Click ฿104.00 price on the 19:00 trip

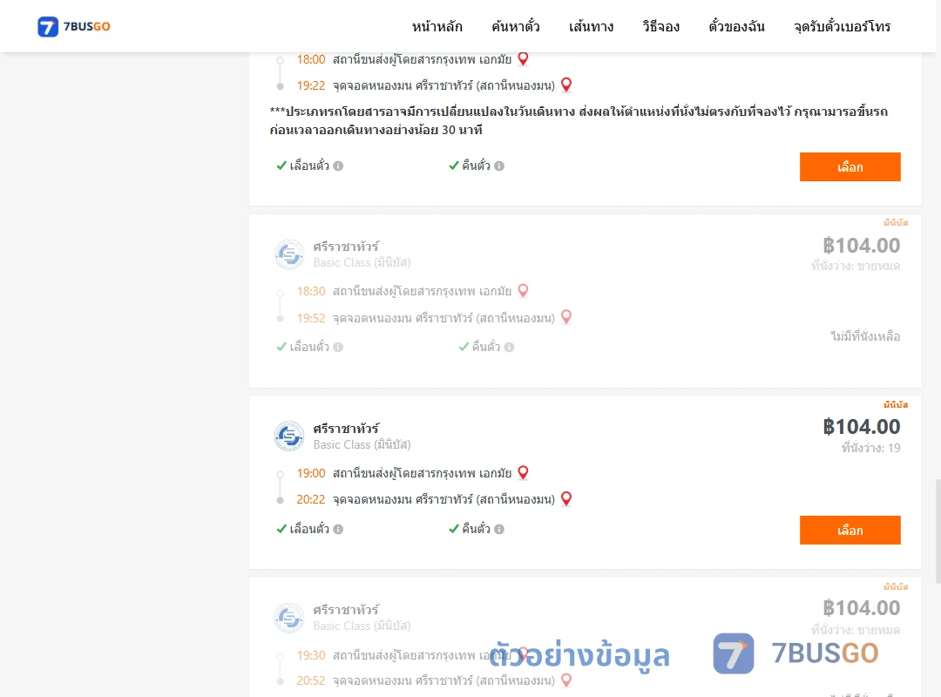click(861, 426)
